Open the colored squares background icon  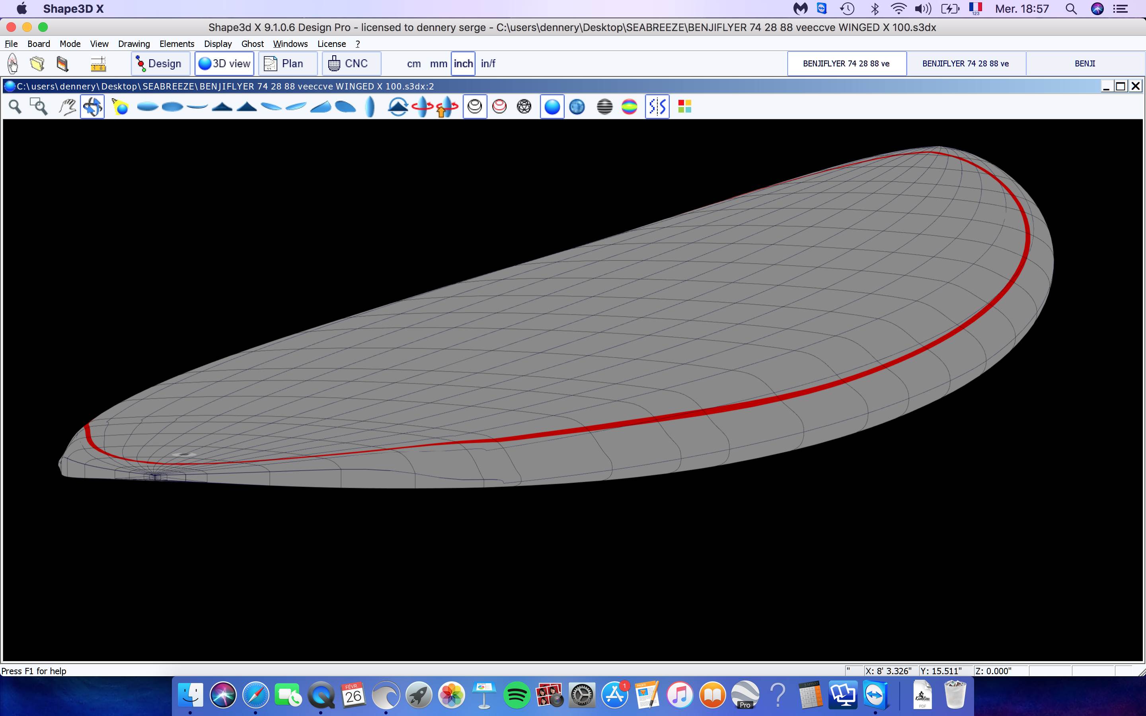[x=684, y=107]
